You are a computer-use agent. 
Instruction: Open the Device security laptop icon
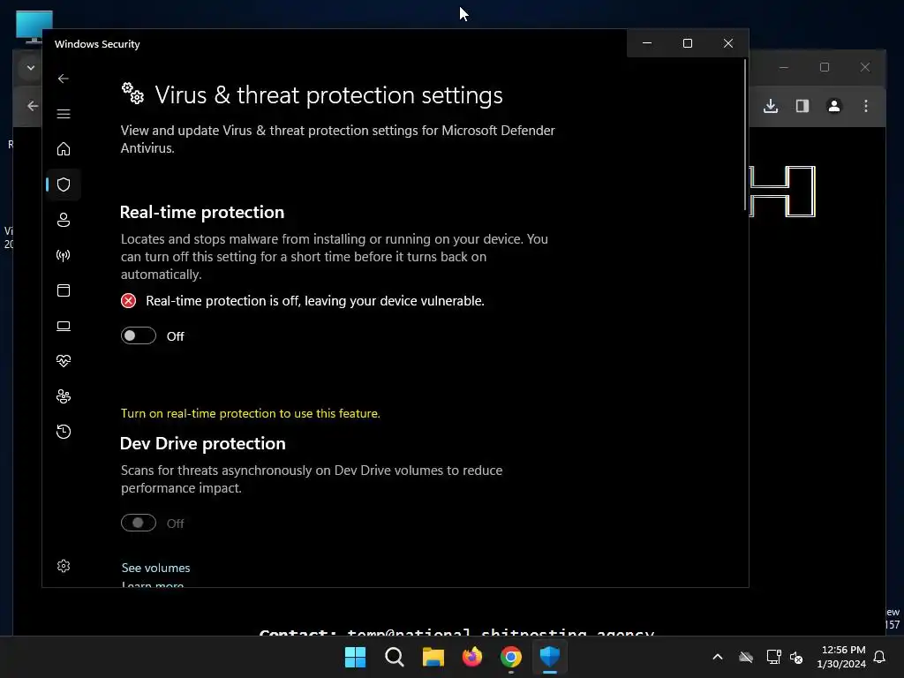pyautogui.click(x=64, y=327)
